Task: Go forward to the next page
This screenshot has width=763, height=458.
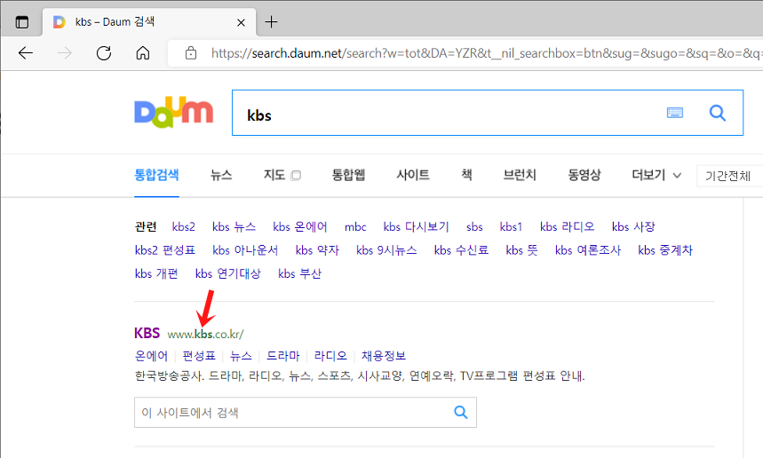Action: tap(64, 53)
